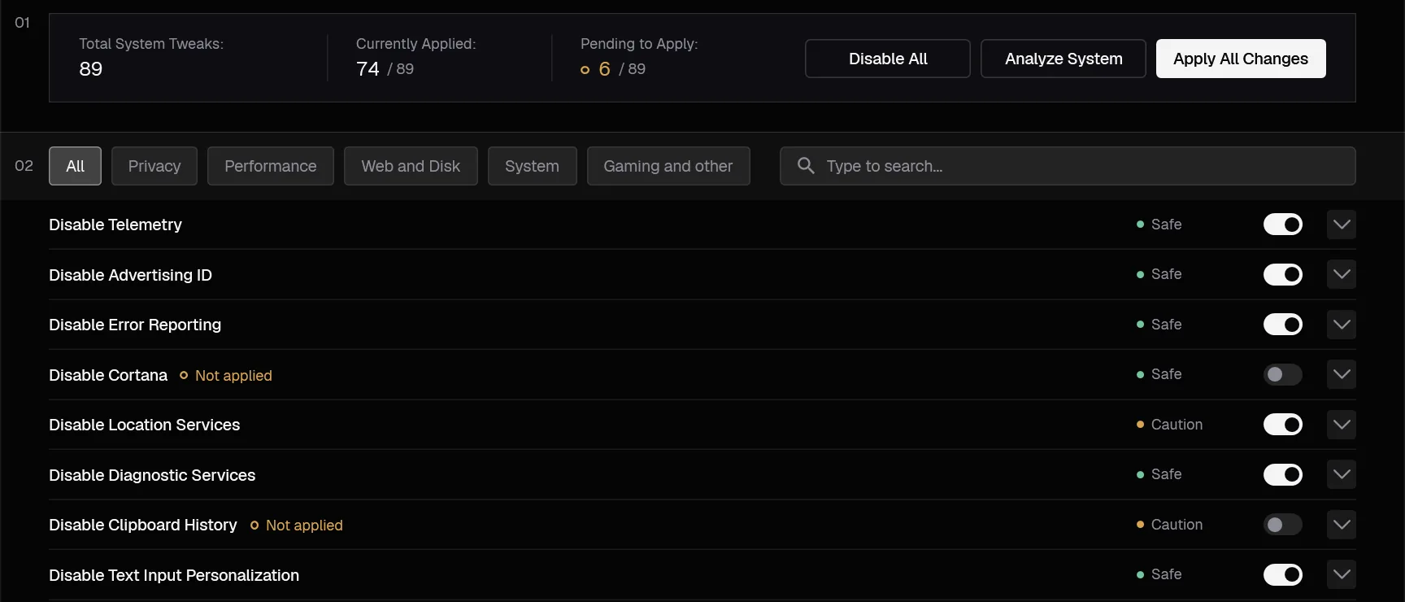Enable the Disable Clipboard History toggle
Image resolution: width=1405 pixels, height=602 pixels.
(x=1283, y=525)
